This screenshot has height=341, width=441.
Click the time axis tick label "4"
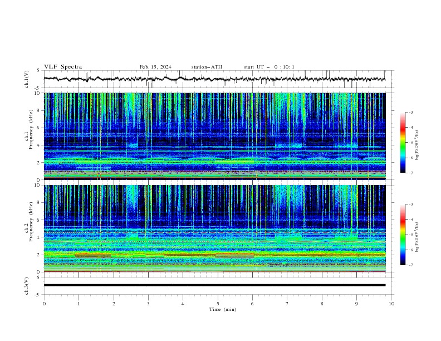coord(183,304)
